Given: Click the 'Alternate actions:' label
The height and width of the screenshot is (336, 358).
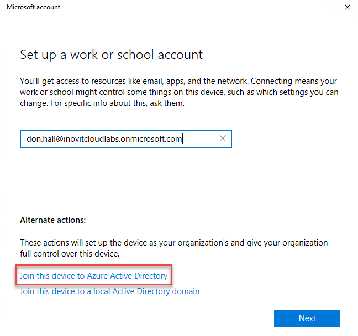Looking at the screenshot, I should [x=52, y=220].
